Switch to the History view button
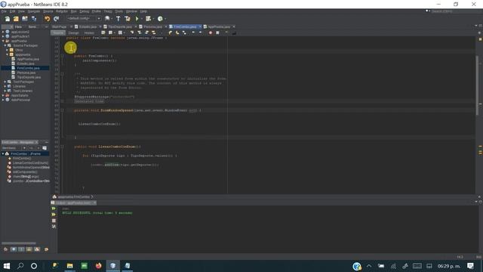483x272 pixels. coord(89,32)
